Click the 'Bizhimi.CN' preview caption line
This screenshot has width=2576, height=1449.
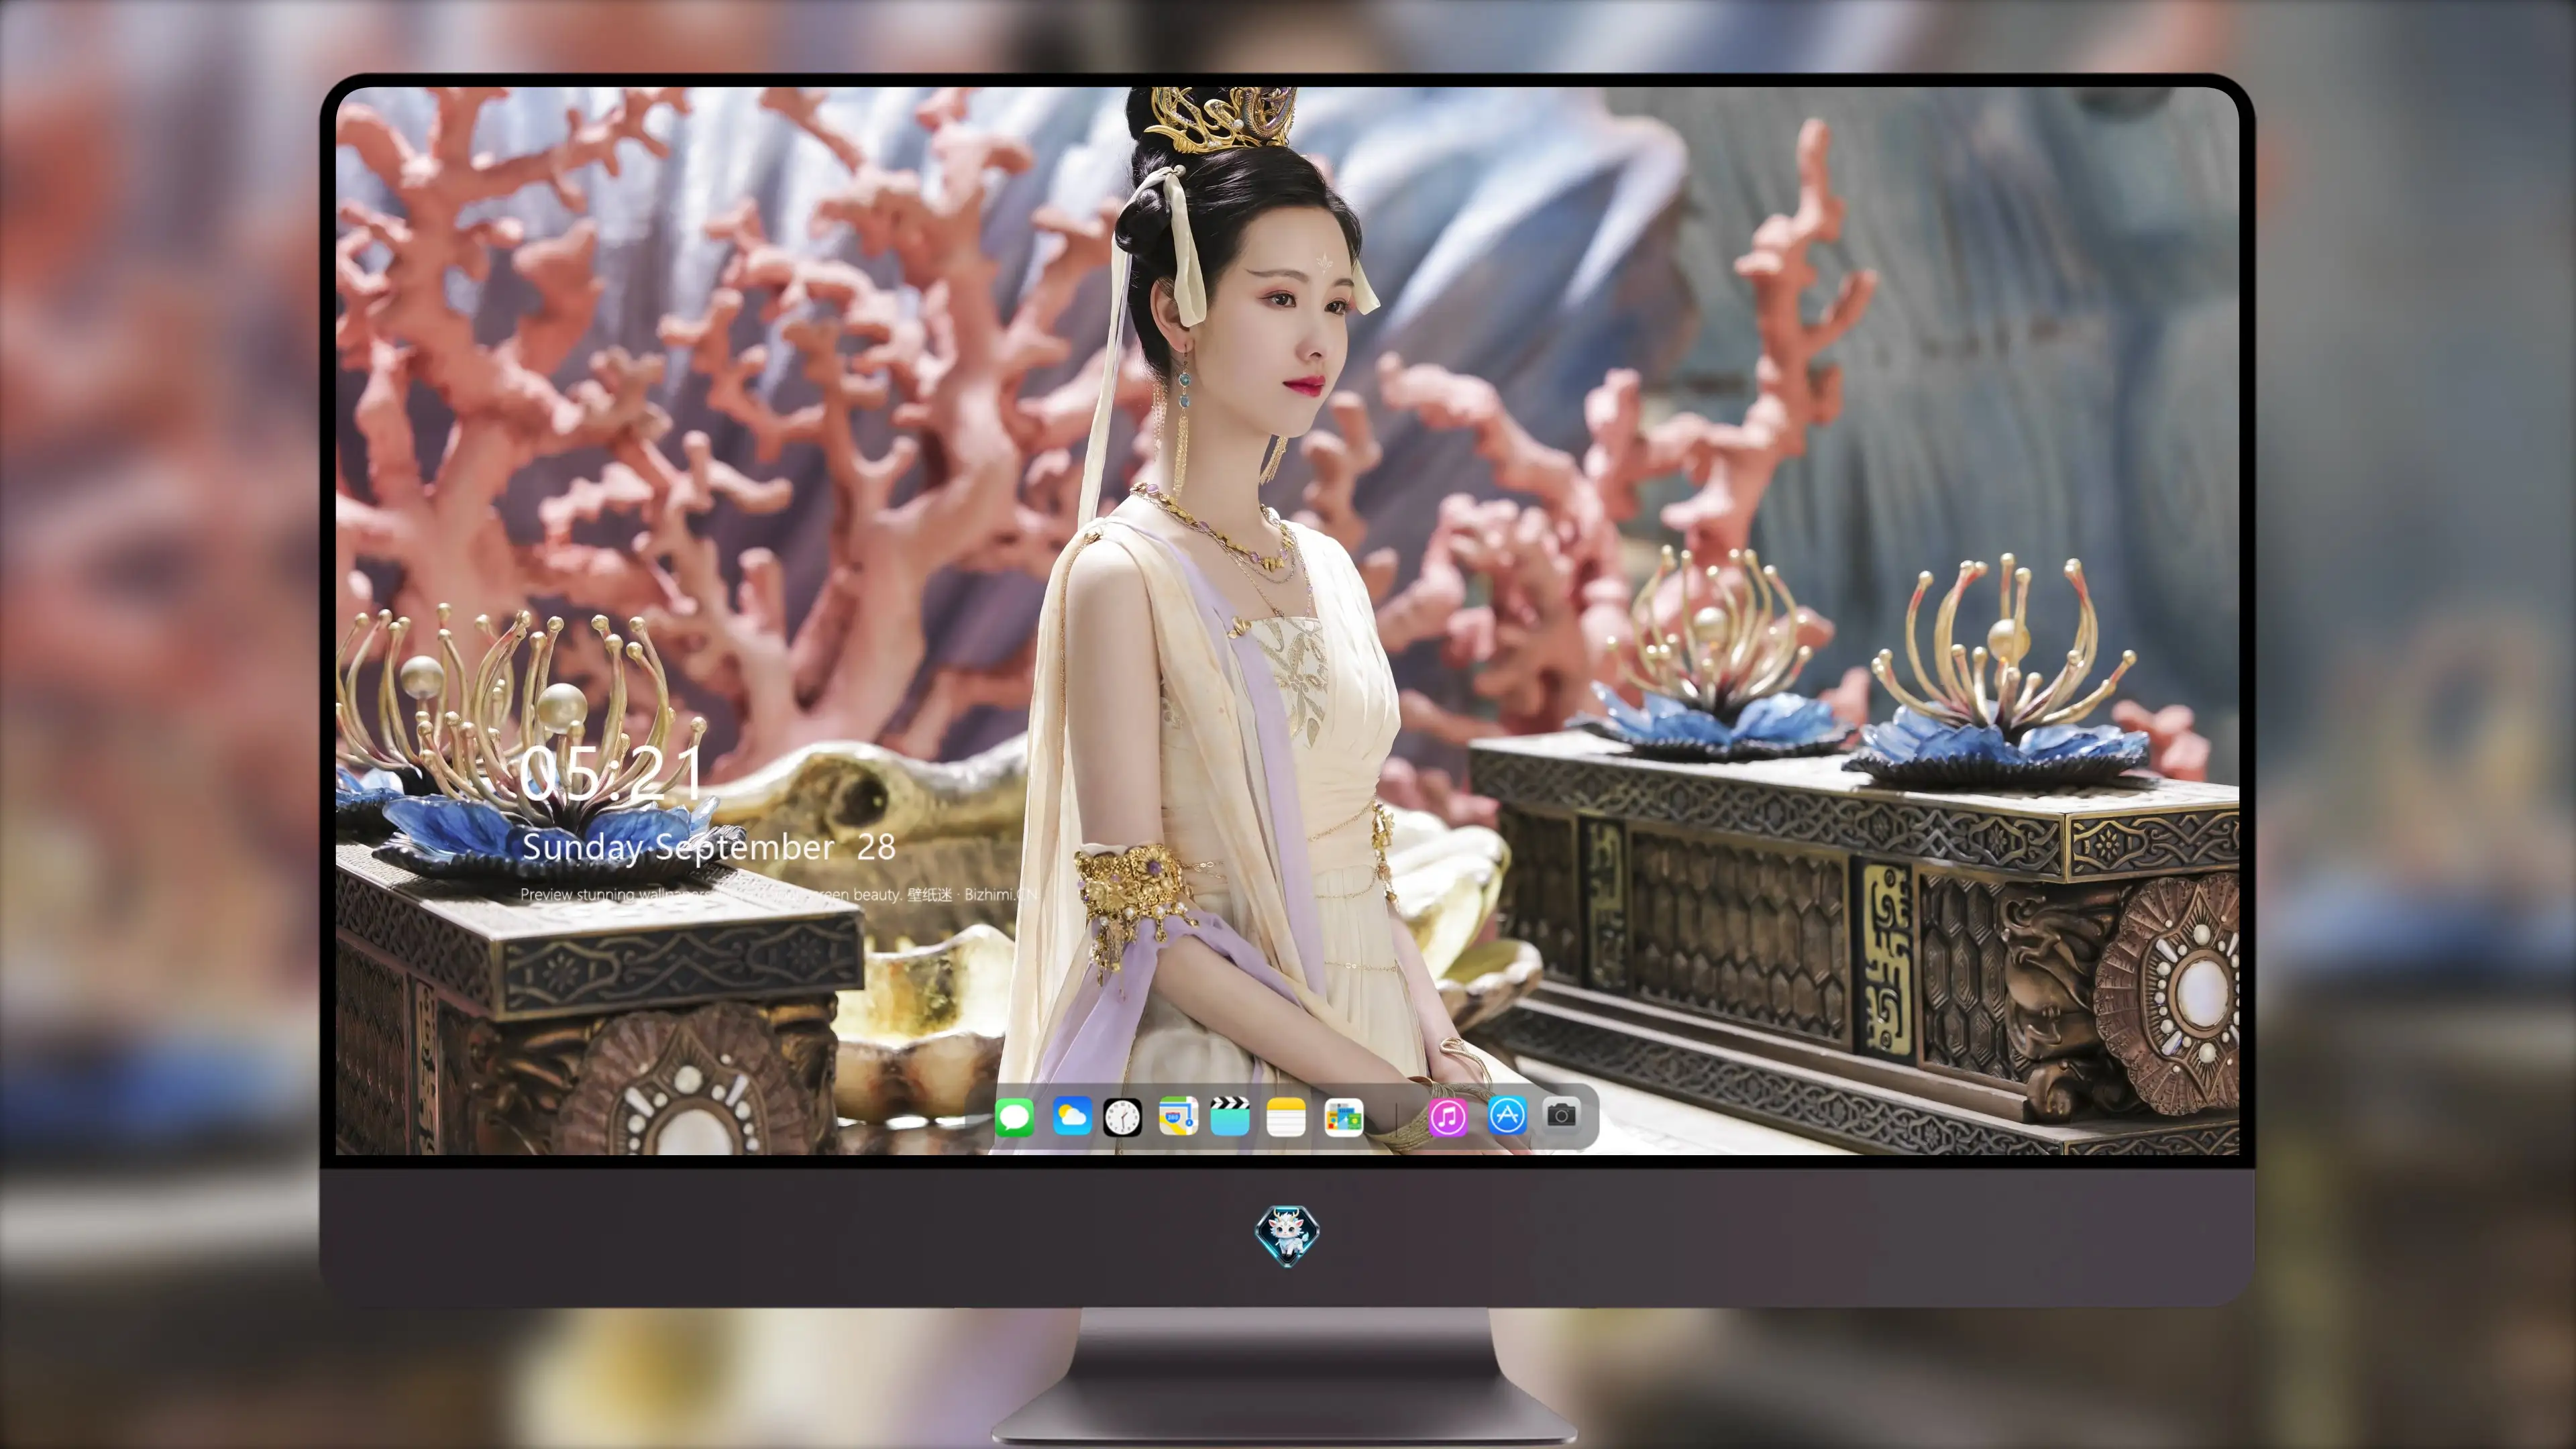click(780, 894)
